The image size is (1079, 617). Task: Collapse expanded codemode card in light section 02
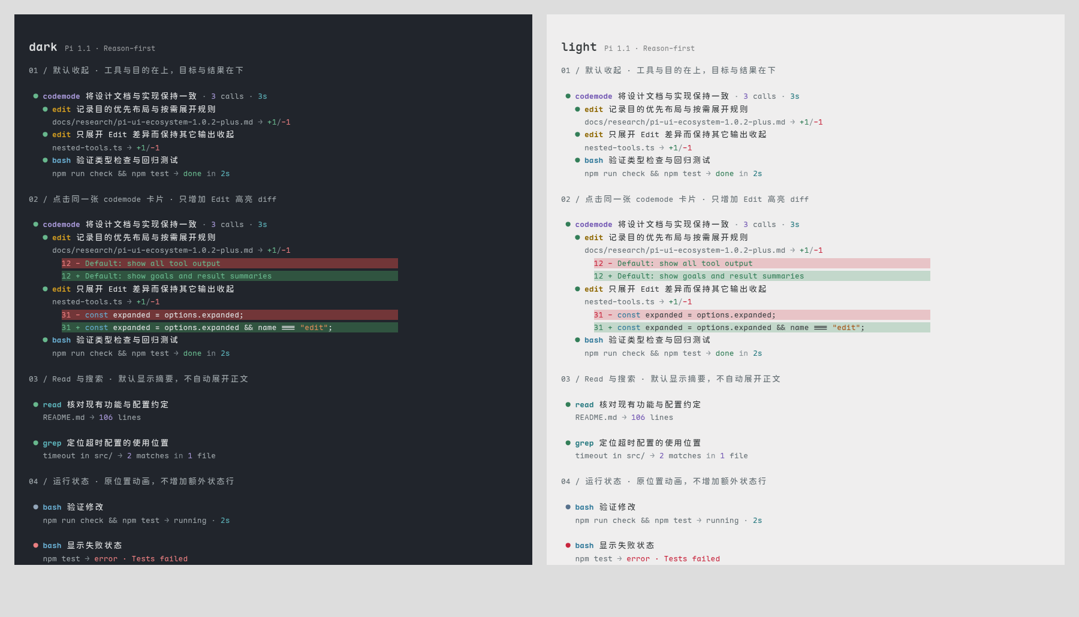[682, 224]
